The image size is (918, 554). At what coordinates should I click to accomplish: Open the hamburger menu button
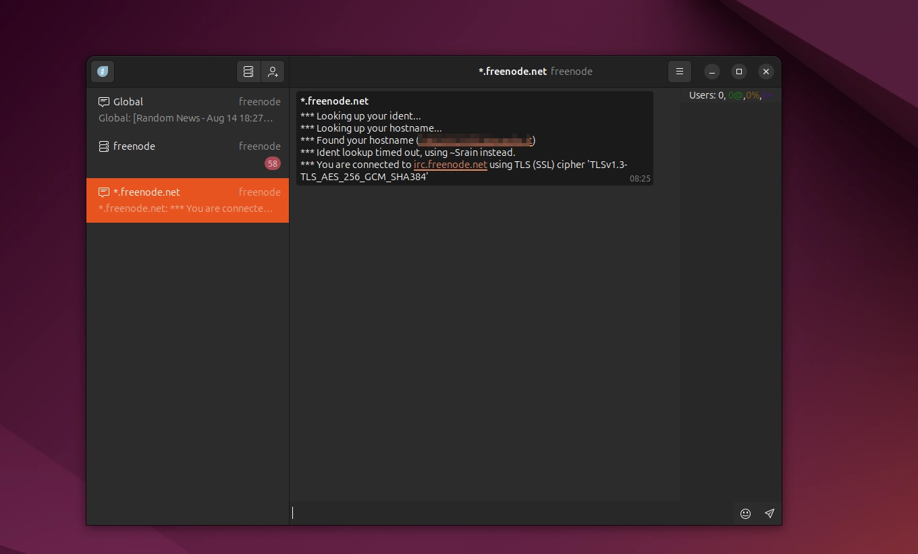[x=680, y=72]
